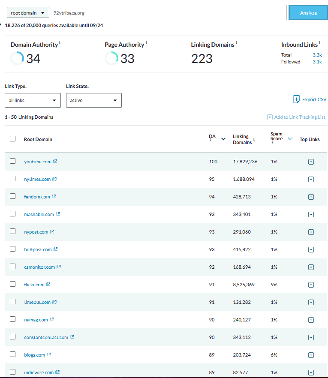Expand Top Links for timeout.com
This screenshot has width=328, height=378.
(311, 303)
